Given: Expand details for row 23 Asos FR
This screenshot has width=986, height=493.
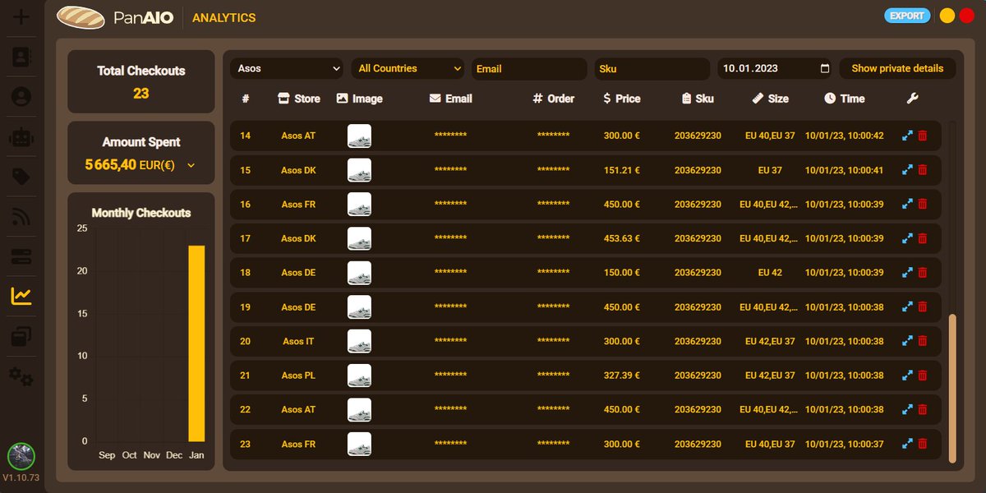Looking at the screenshot, I should tap(907, 444).
